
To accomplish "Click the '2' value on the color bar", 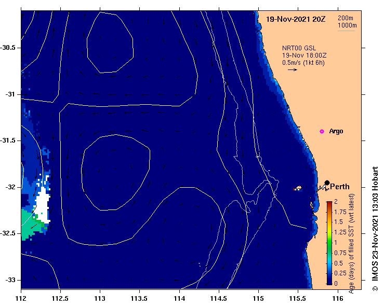I will [x=336, y=201].
